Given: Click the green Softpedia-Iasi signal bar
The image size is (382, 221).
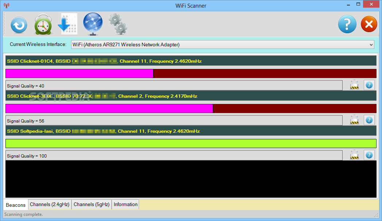Looking at the screenshot, I should (191, 144).
